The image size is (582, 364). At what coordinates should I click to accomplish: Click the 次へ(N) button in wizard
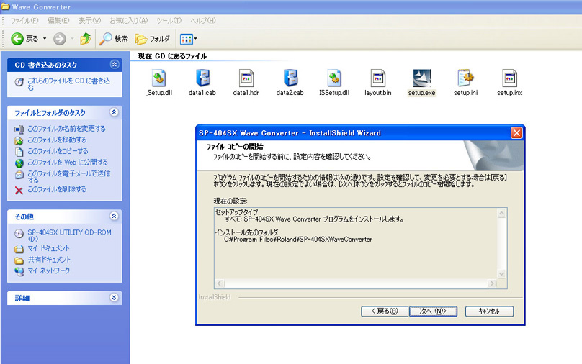point(433,311)
